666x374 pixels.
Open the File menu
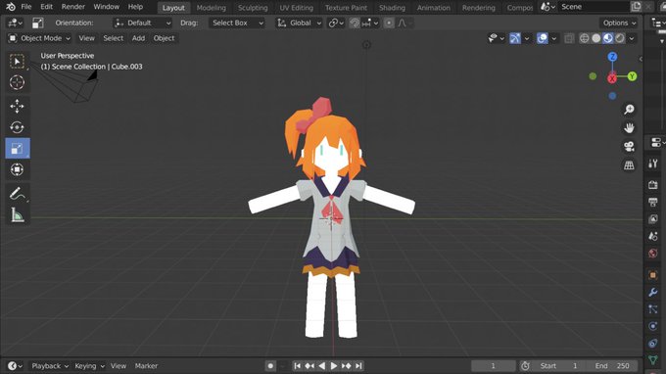pos(26,7)
